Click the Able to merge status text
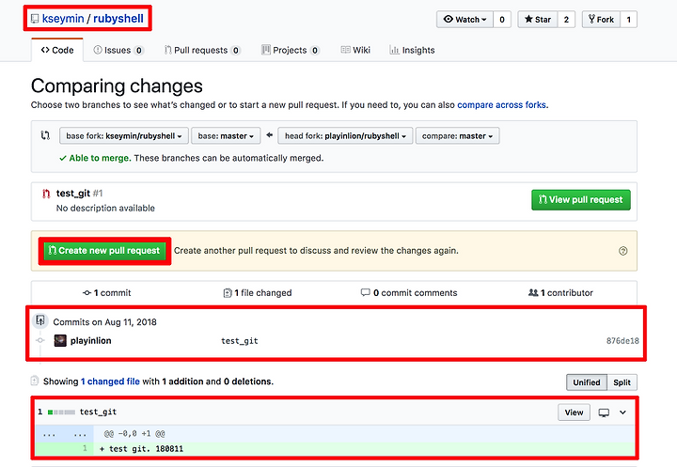 tap(100, 158)
